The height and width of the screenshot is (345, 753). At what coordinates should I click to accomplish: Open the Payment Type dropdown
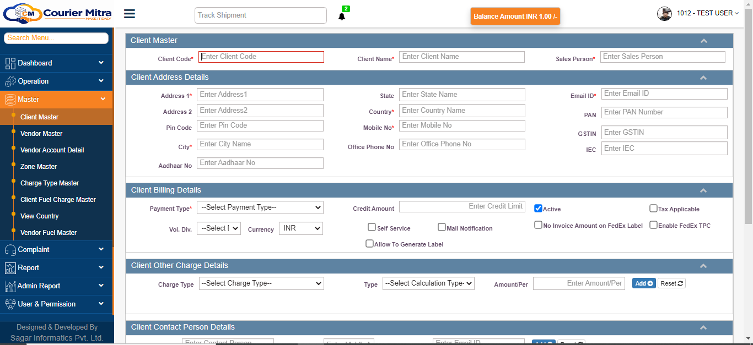(x=260, y=207)
